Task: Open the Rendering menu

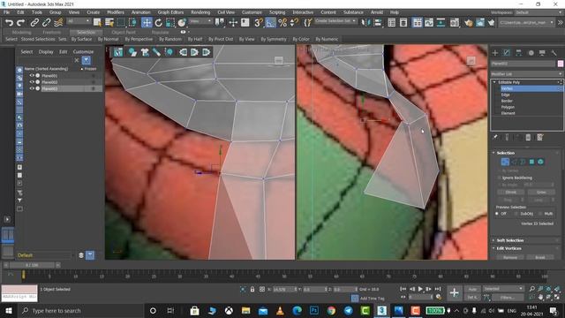Action: click(x=200, y=12)
